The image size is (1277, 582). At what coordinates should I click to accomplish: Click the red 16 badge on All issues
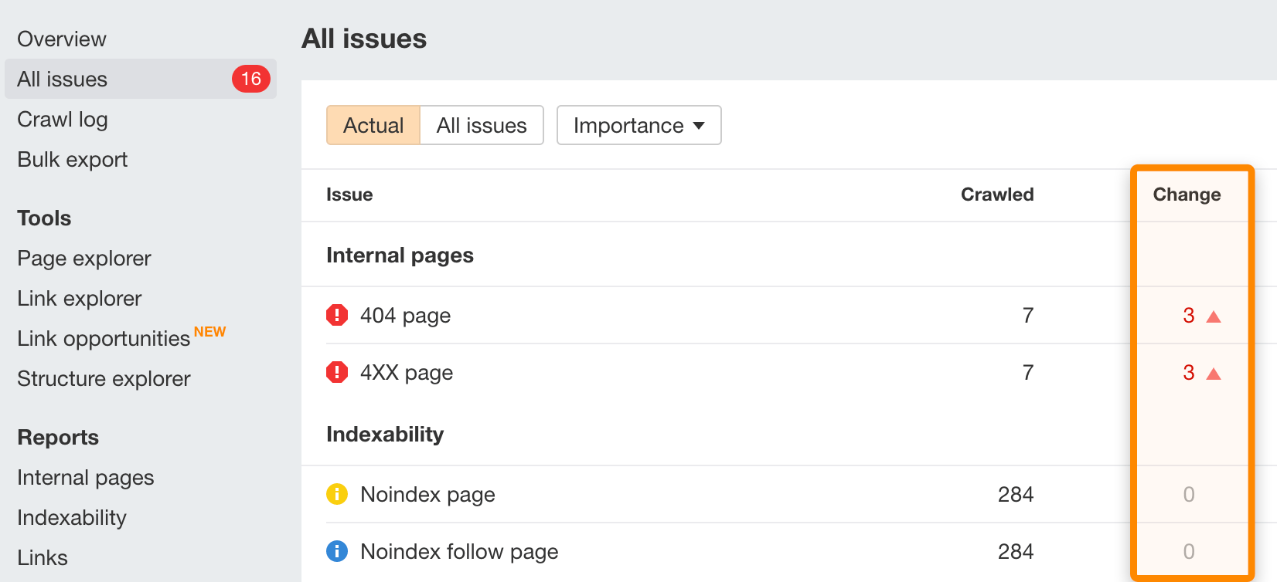pyautogui.click(x=251, y=79)
